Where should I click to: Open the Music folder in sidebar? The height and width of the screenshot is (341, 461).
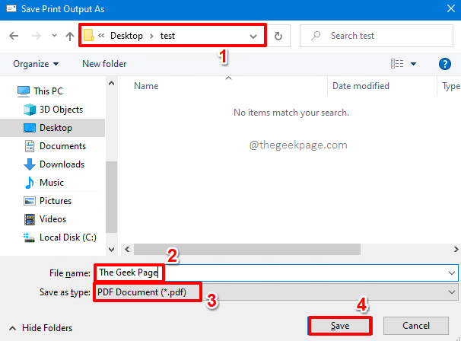coord(51,183)
